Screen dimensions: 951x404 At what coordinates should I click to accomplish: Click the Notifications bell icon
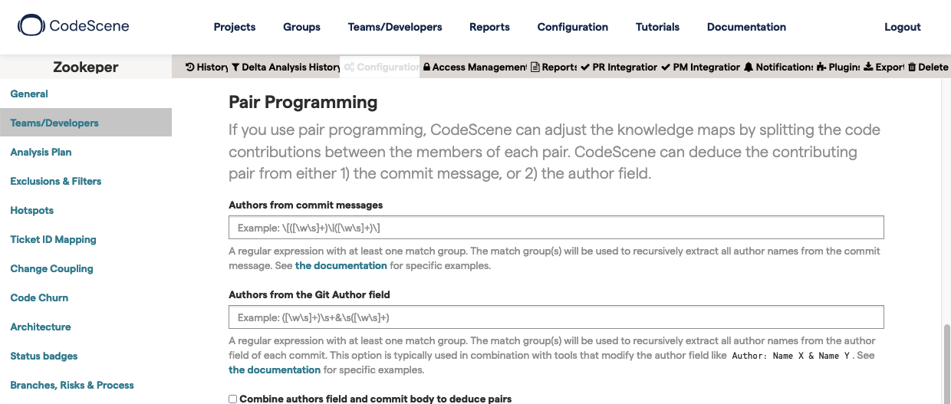pyautogui.click(x=749, y=67)
